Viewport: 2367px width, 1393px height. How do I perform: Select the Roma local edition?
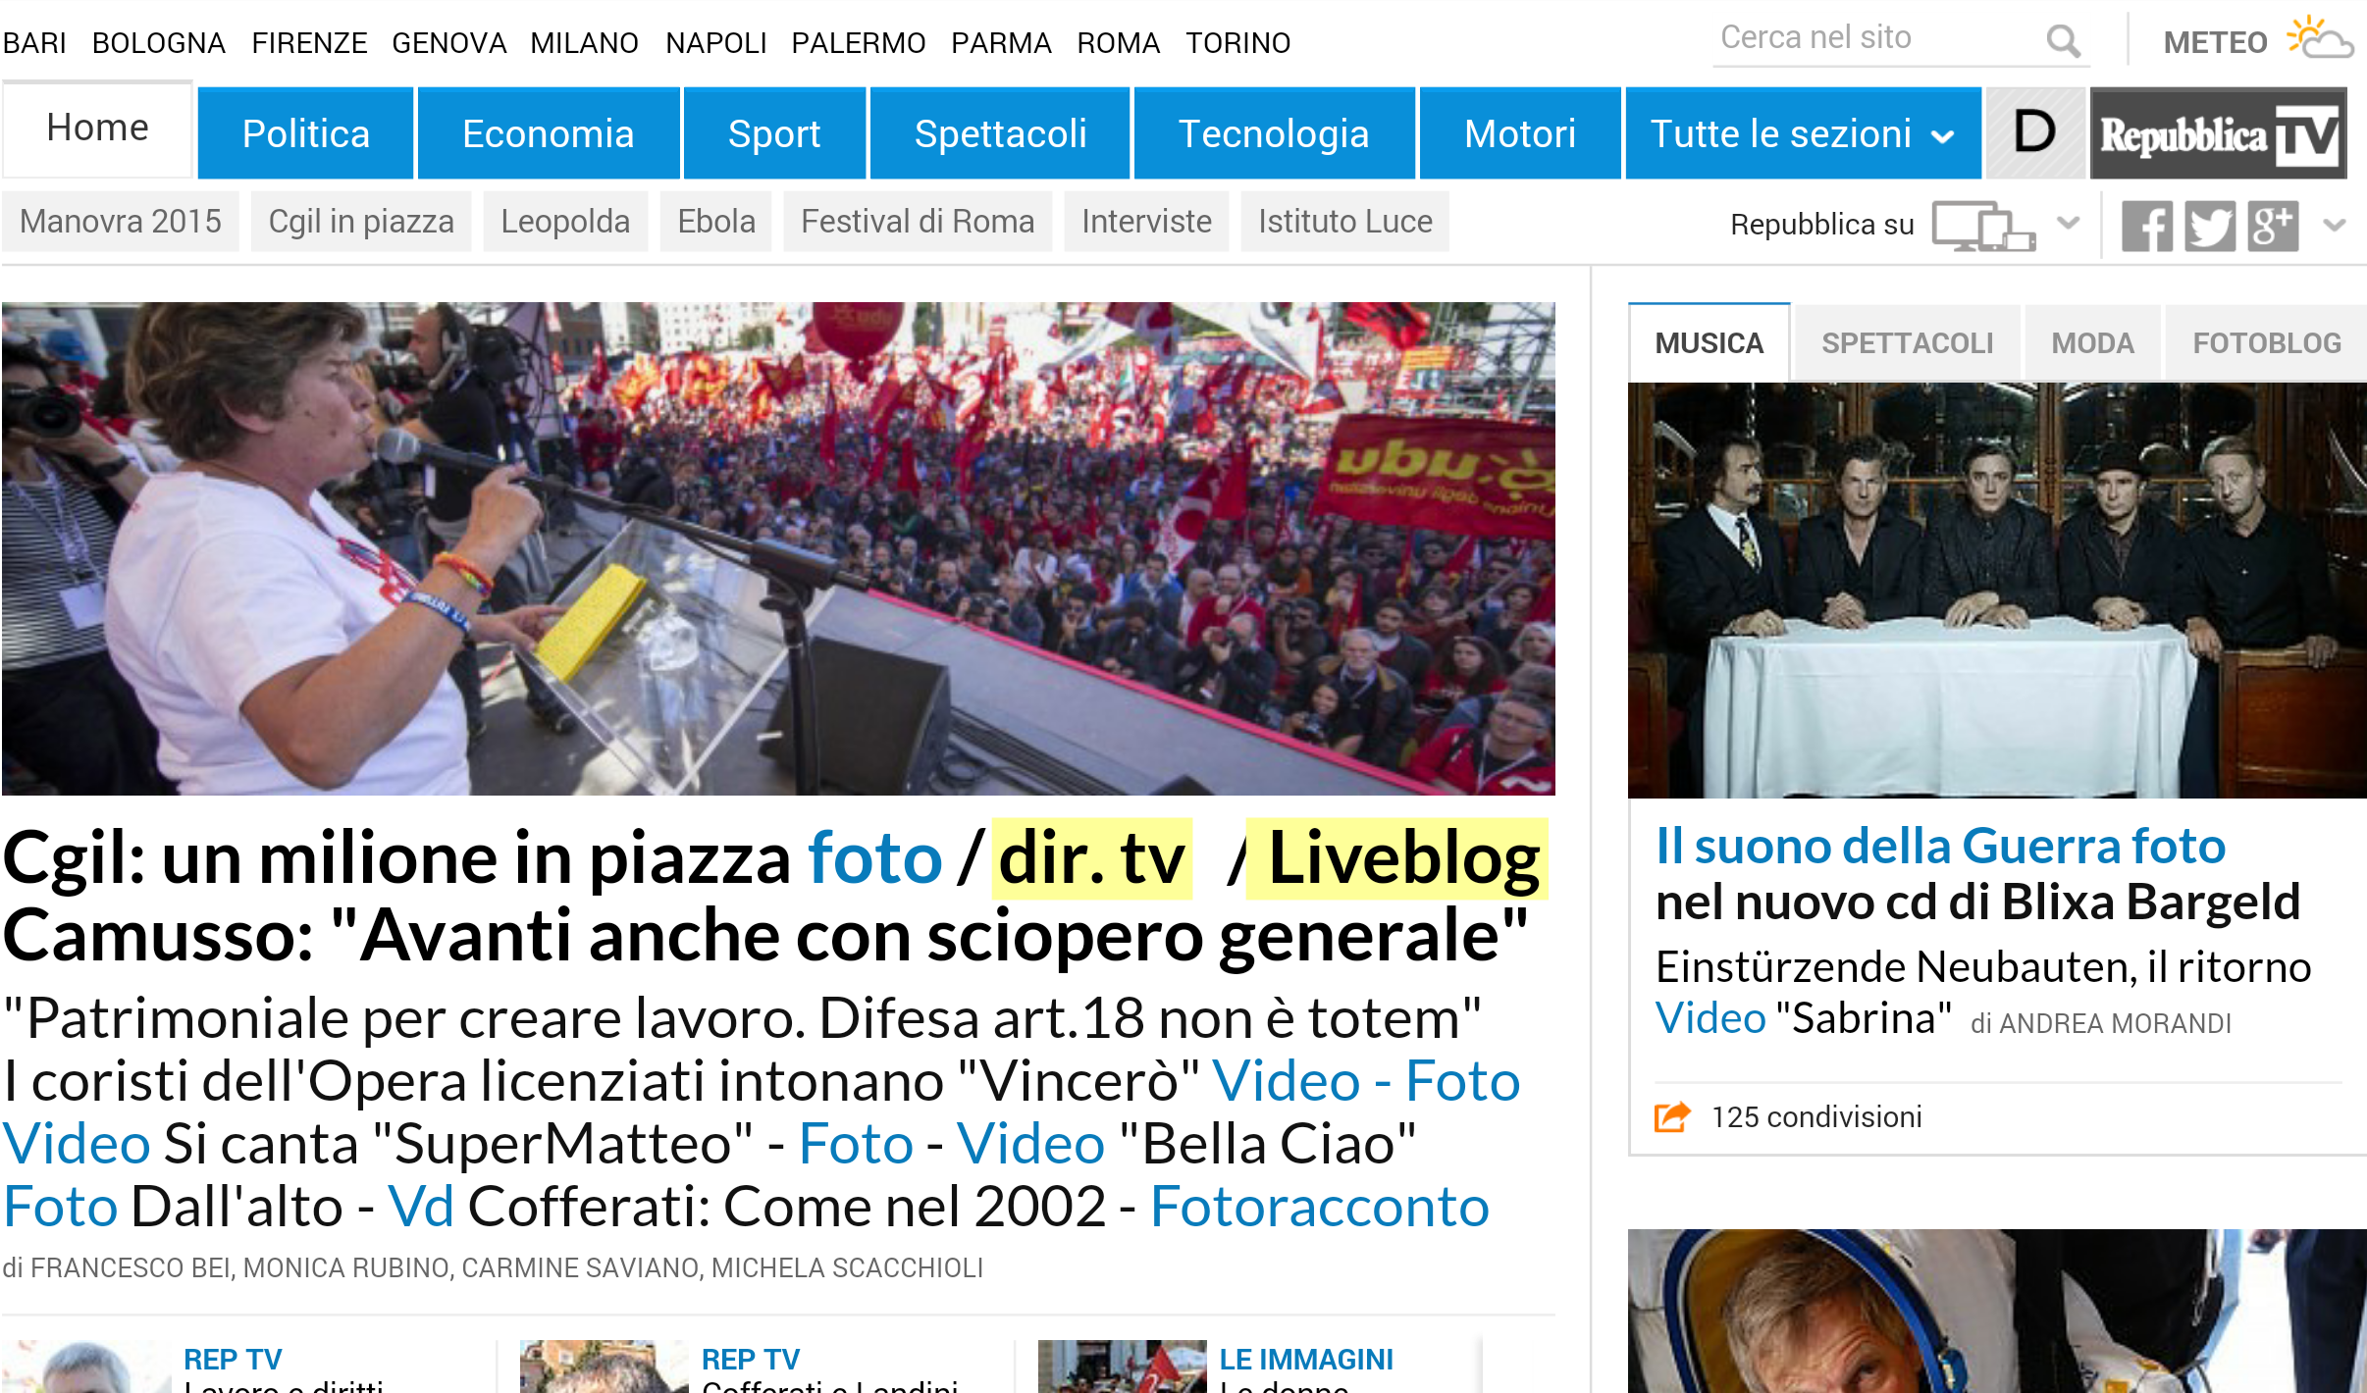(x=1118, y=43)
